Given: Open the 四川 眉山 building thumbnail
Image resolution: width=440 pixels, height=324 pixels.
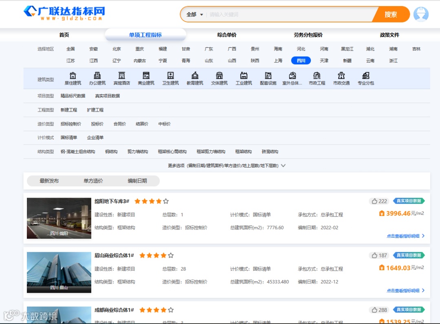Looking at the screenshot, I should pos(59,272).
